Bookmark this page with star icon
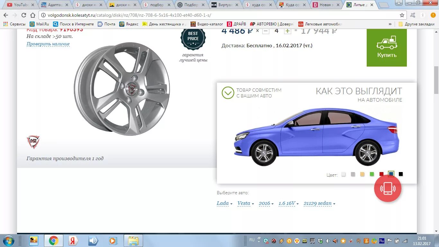Viewport: 439px width, 247px height. click(402, 15)
